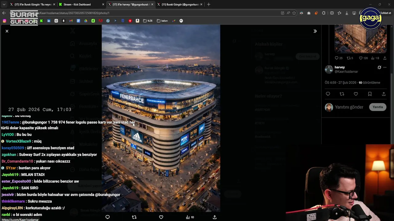The image size is (394, 221).
Task: Open the 25 replies on parent tweet
Action: [x=339, y=58]
